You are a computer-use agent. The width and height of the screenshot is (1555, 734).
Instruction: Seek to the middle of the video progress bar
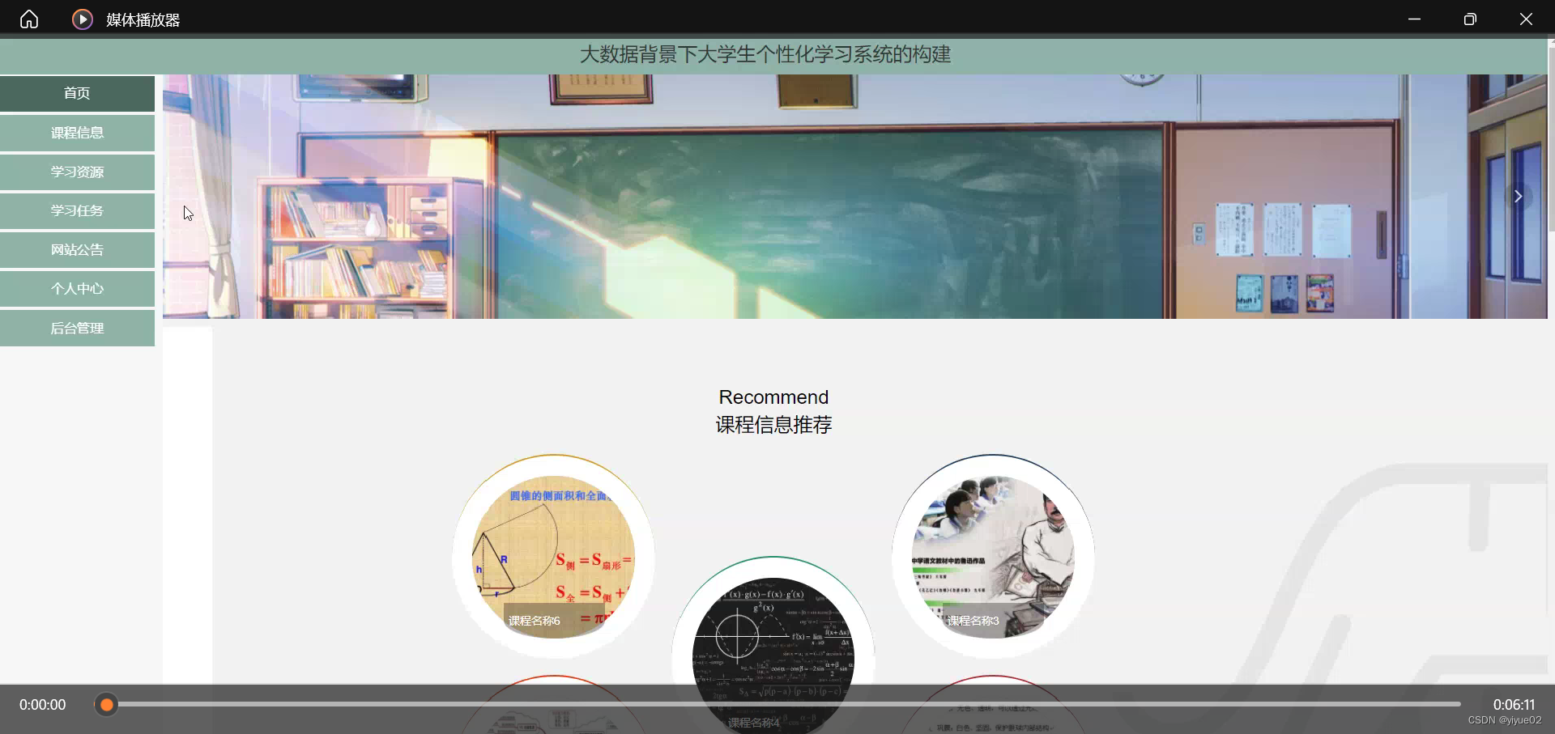tap(777, 705)
